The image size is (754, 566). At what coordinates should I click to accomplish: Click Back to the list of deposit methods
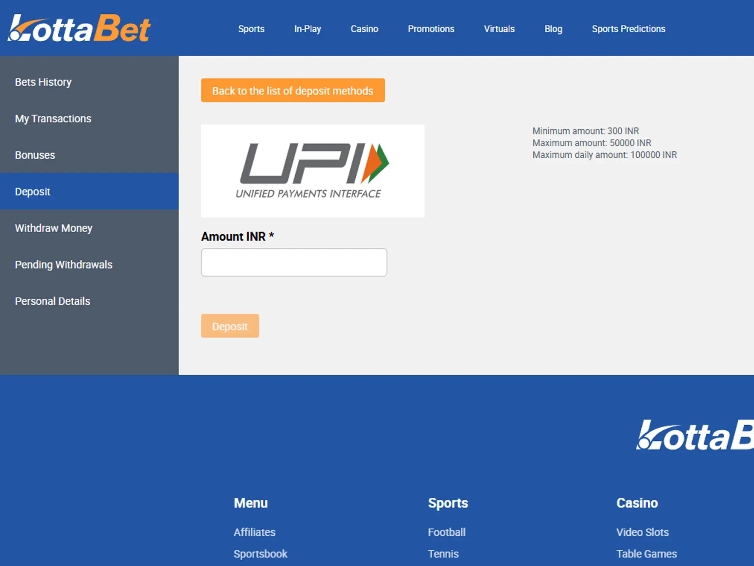point(292,90)
